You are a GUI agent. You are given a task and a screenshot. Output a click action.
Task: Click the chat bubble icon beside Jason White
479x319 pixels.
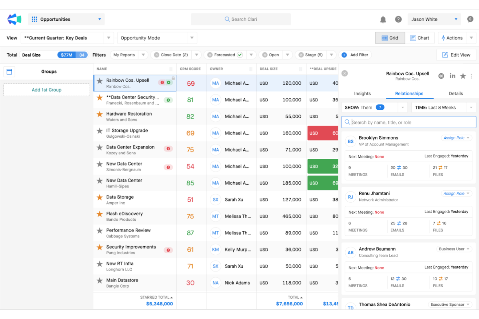[x=470, y=19]
